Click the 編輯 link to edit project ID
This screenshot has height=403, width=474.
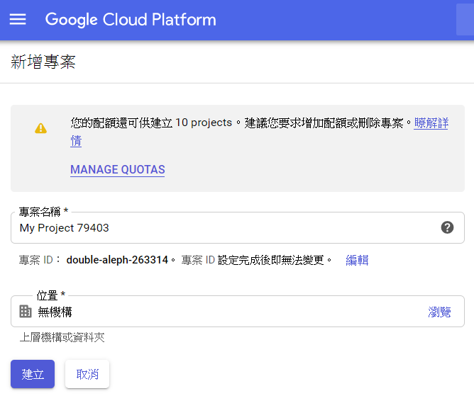pos(357,260)
